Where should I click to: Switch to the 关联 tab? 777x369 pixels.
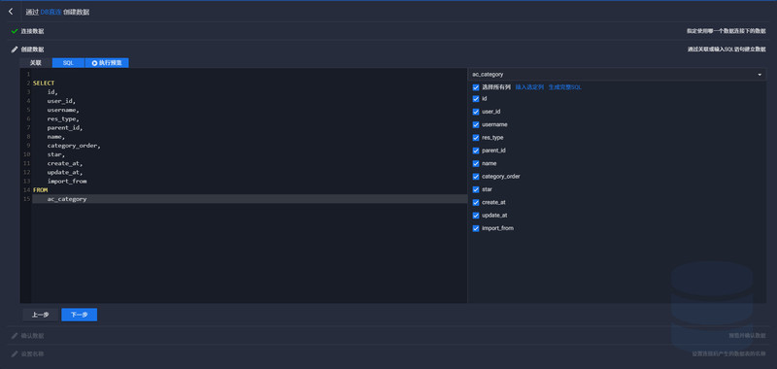click(35, 63)
